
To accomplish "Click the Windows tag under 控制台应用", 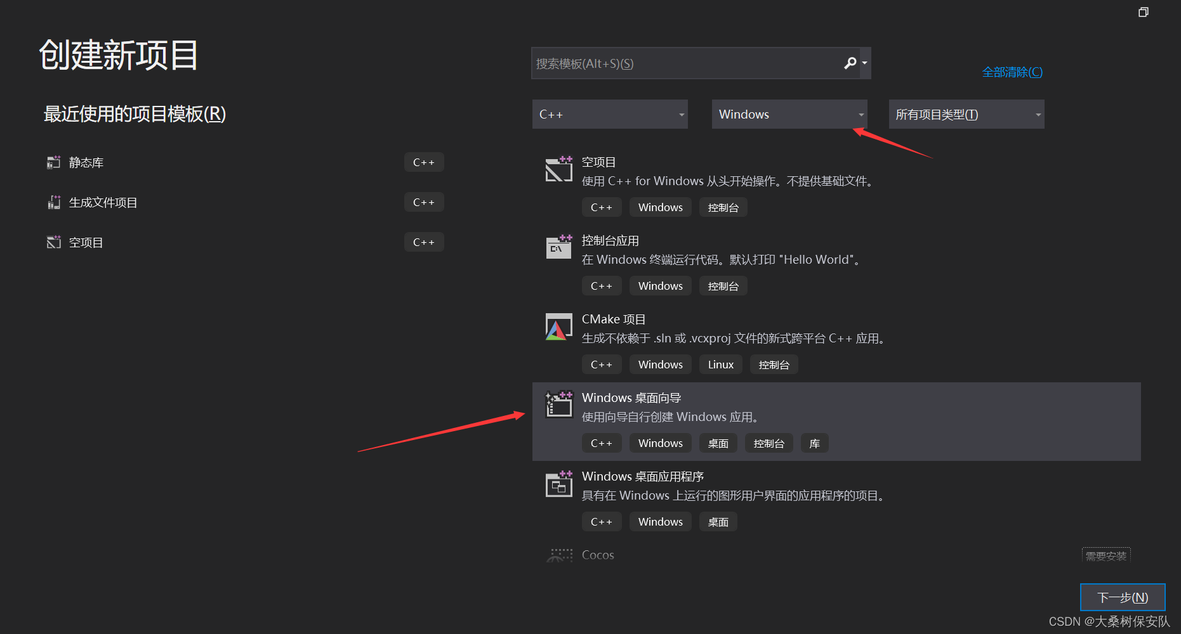I will pos(661,286).
